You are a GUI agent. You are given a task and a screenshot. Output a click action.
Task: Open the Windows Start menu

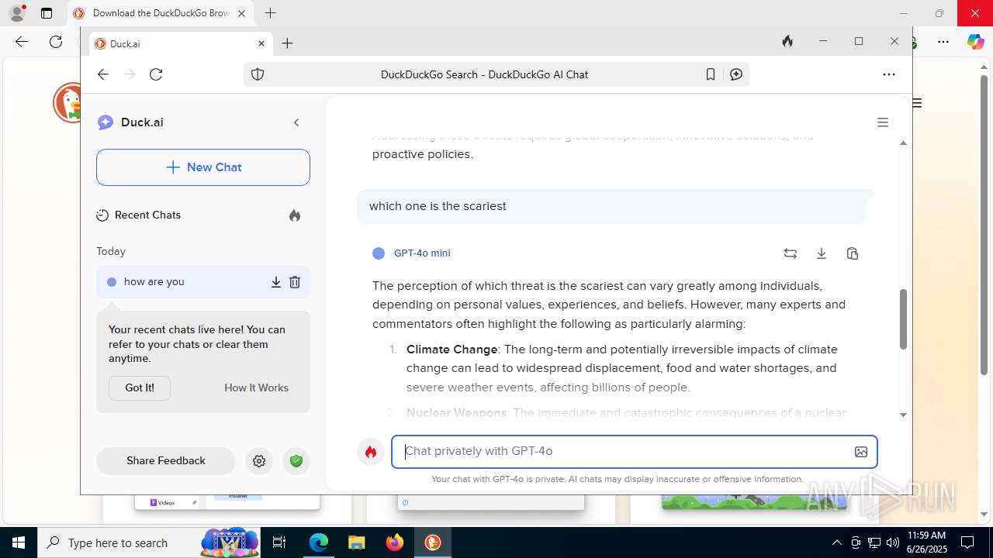[19, 542]
